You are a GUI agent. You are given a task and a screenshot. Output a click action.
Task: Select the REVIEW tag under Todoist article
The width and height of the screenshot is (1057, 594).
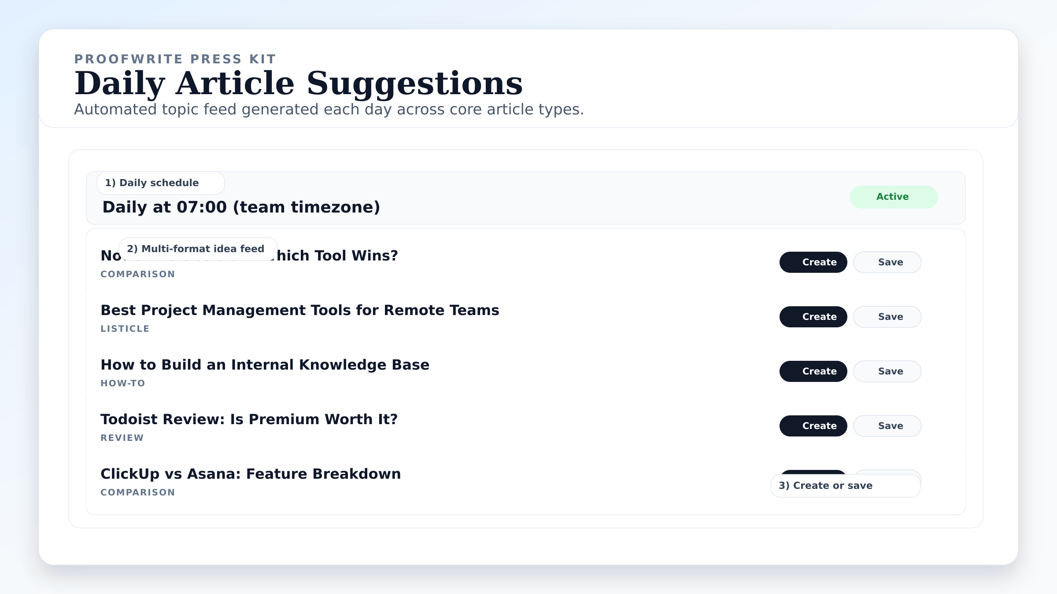[122, 437]
